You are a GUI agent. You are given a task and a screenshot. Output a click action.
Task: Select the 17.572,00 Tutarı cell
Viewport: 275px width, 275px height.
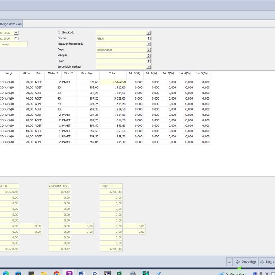(x=113, y=82)
